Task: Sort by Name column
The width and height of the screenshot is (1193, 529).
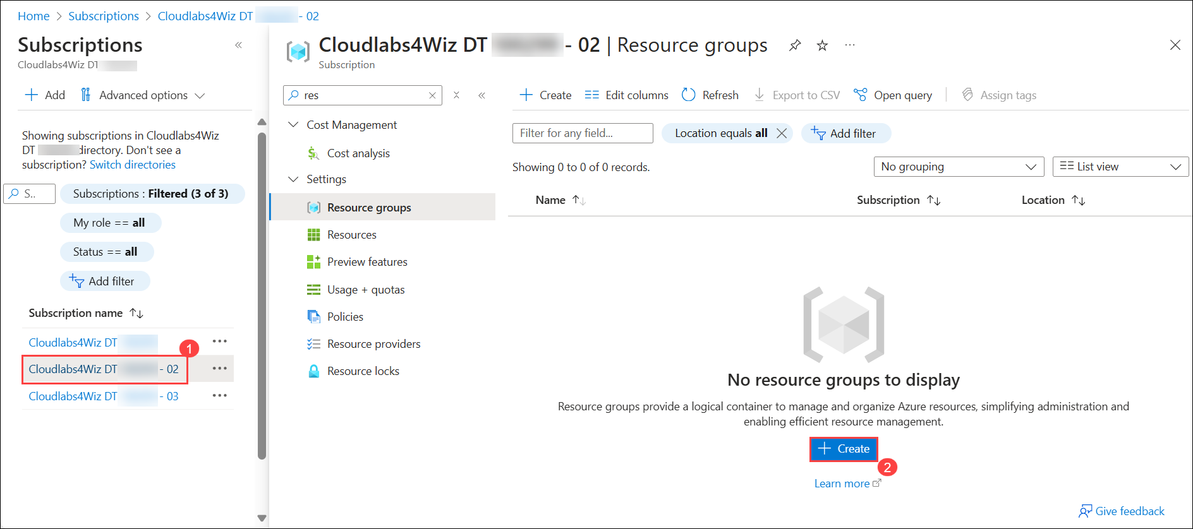Action: (560, 200)
